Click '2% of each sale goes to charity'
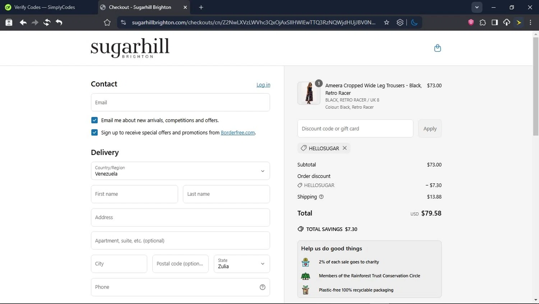Viewport: 539px width, 304px height. (x=349, y=262)
